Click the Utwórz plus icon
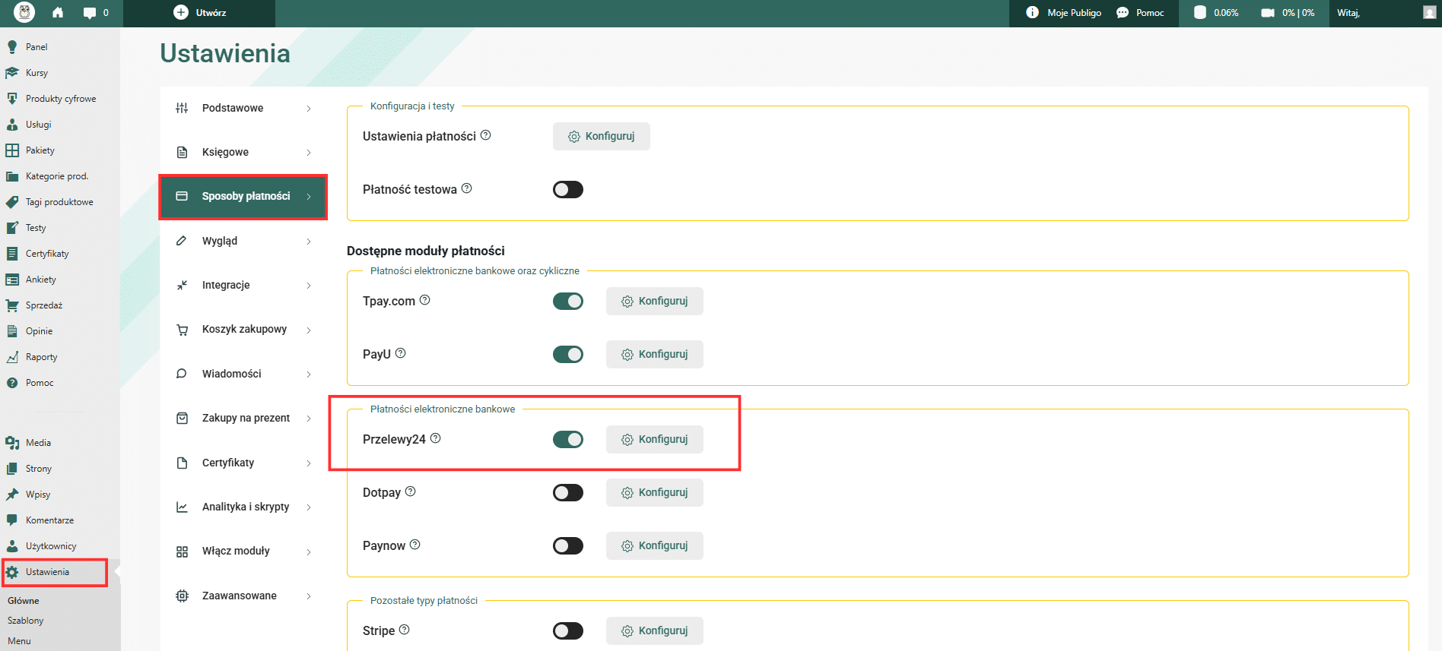The width and height of the screenshot is (1442, 651). point(181,12)
